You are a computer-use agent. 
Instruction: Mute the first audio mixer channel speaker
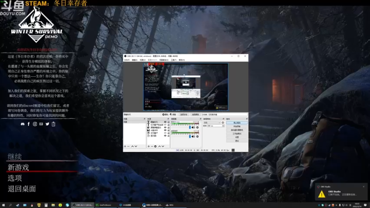pyautogui.click(x=193, y=128)
